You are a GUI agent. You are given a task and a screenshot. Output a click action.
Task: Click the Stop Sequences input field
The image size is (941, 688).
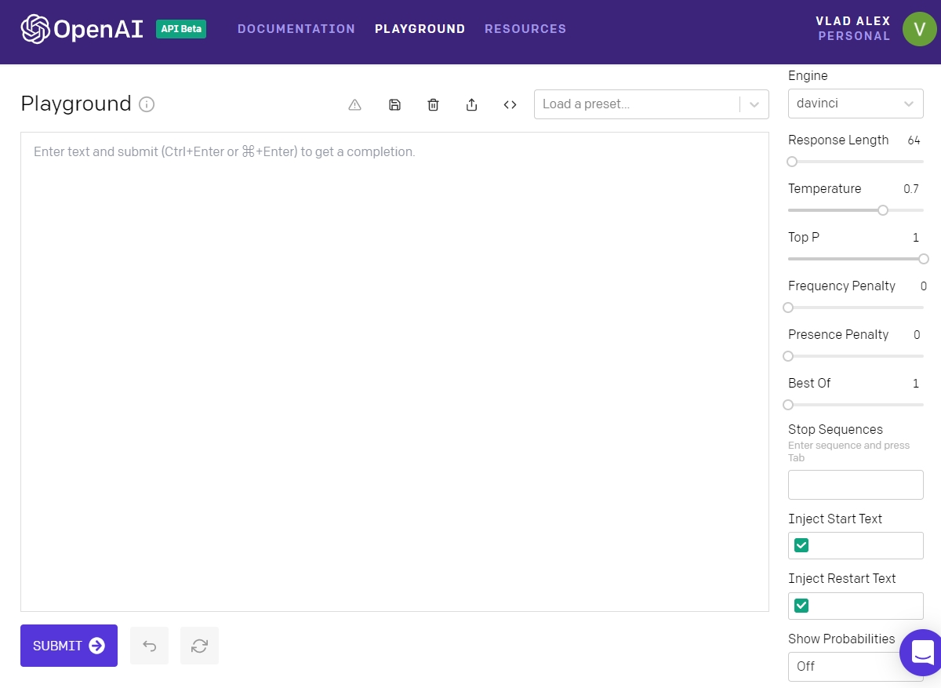855,485
